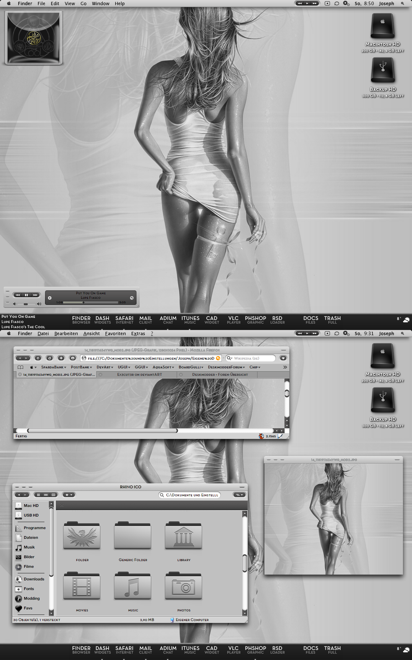Viewport: 412px width, 660px height.
Task: Adjust the music player volume slider
Action: tap(26, 304)
